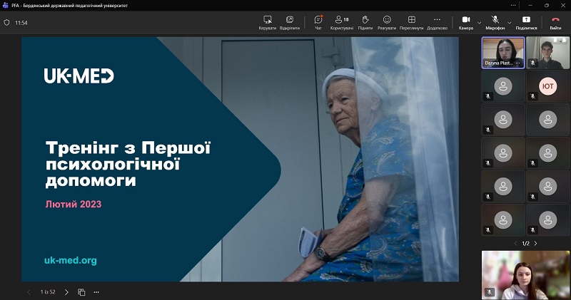Toggle the Мікрофон microphone mute
Viewport: 571px width, 300px height.
495,22
